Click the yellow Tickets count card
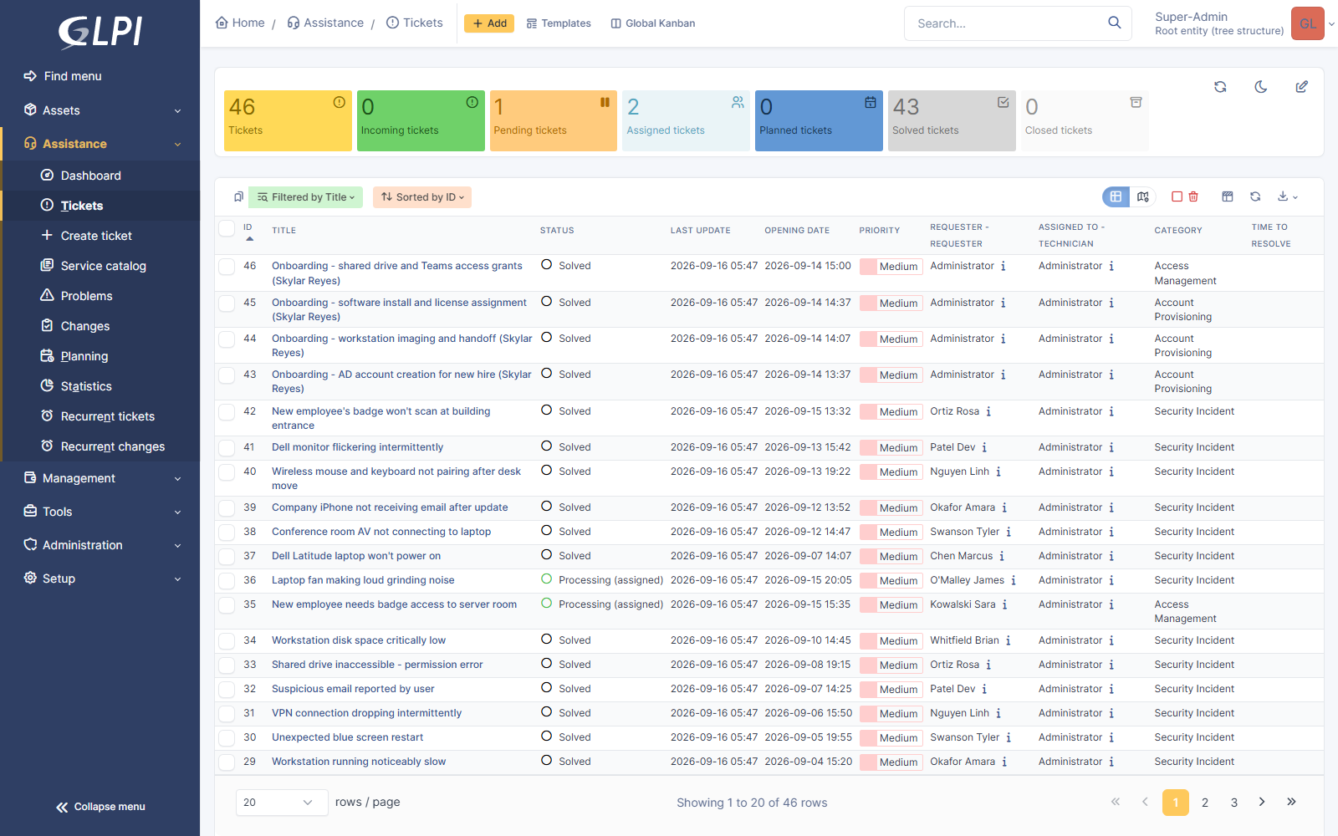The width and height of the screenshot is (1338, 836). pos(288,120)
